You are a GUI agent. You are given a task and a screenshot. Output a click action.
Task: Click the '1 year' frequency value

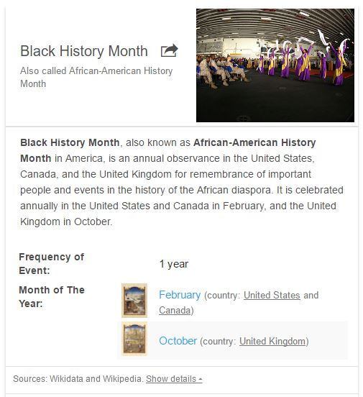174,264
